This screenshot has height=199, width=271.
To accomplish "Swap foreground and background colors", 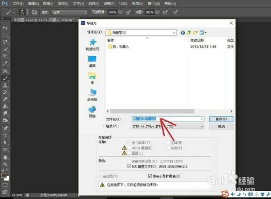I will pyautogui.click(x=7, y=170).
